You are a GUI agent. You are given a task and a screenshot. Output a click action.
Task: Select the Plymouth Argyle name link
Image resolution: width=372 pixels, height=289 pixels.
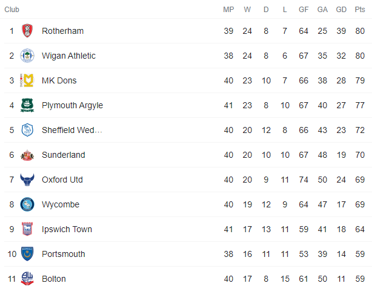72,105
